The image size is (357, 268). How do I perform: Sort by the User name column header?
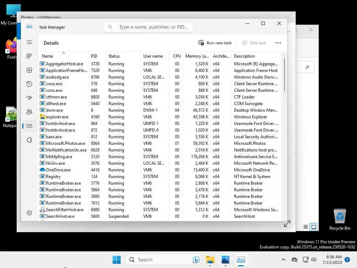pos(155,56)
